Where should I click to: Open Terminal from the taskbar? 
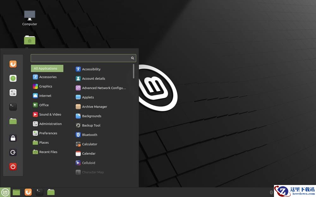[x=39, y=192]
